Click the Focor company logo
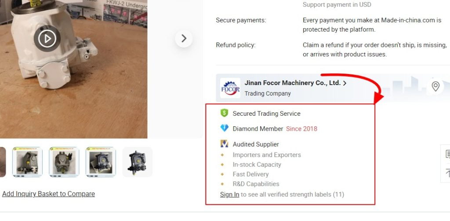 tap(230, 88)
